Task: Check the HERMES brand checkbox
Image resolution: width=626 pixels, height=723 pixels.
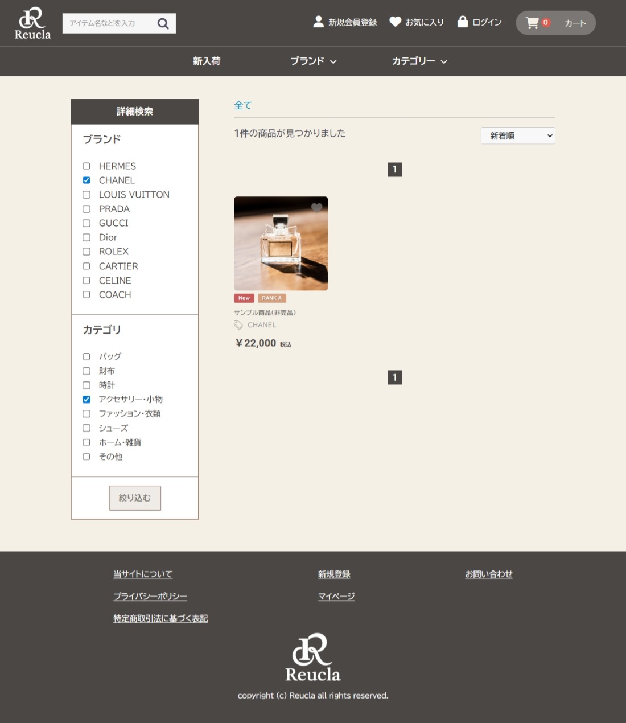Action: 87,166
